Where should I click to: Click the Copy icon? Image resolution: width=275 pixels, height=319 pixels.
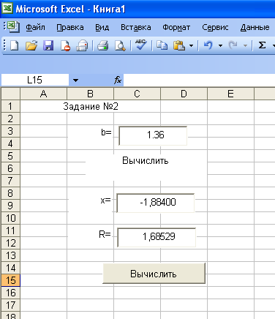pos(162,45)
